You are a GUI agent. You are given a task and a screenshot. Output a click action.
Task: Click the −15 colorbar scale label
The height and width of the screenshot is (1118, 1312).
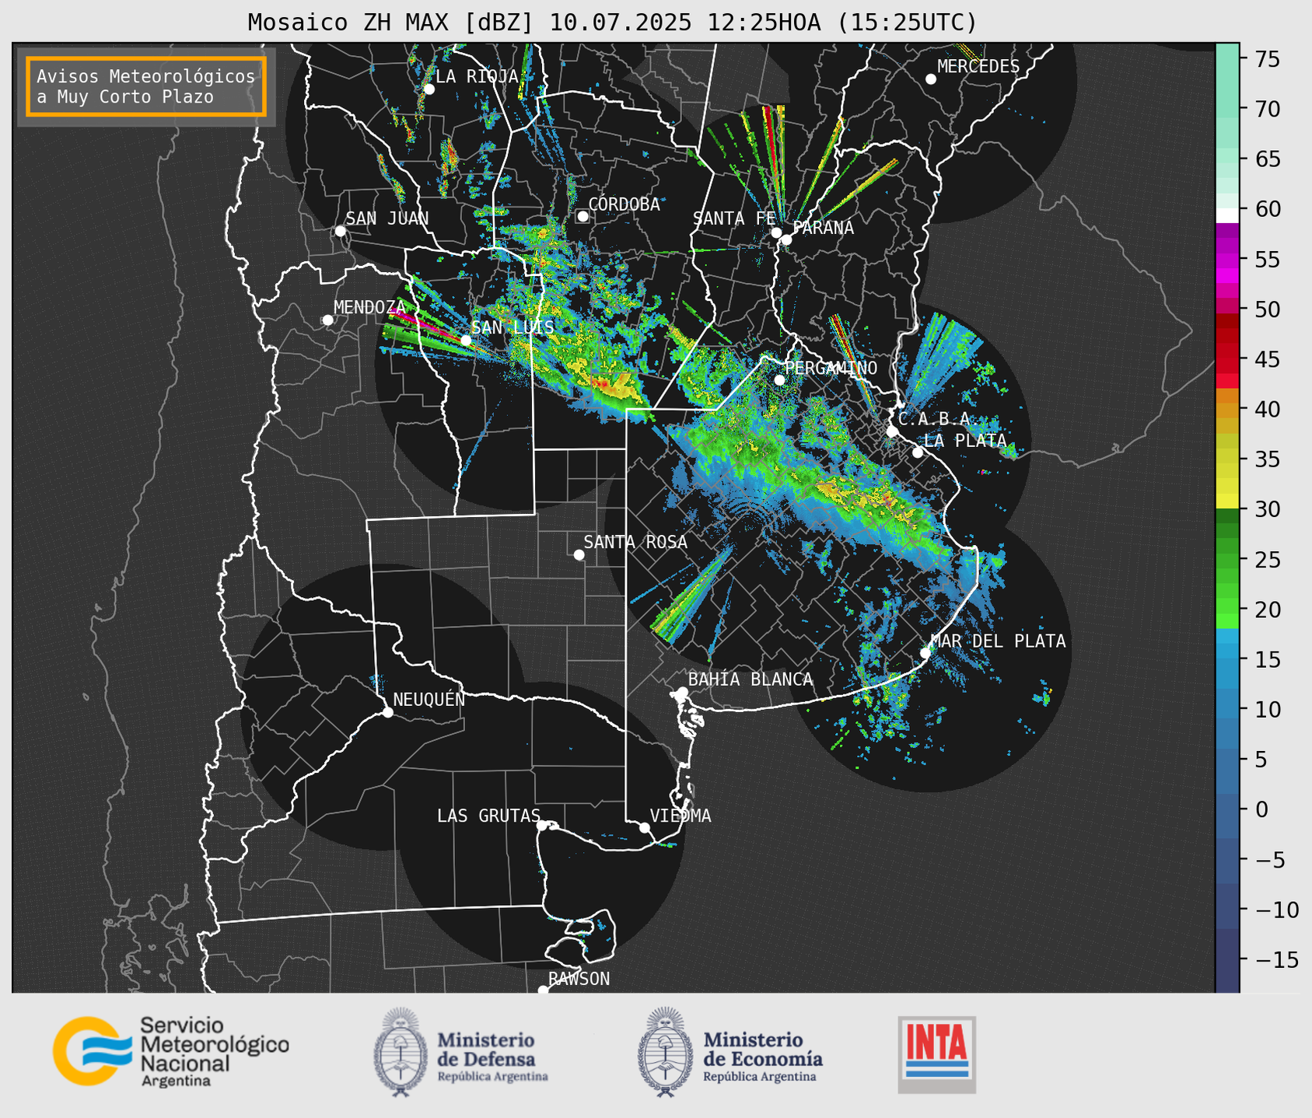point(1272,959)
